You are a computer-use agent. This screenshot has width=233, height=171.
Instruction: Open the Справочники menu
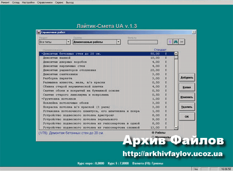[45, 2]
